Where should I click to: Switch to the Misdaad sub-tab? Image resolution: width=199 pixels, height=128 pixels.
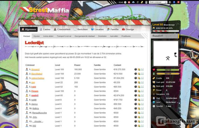(x=27, y=36)
